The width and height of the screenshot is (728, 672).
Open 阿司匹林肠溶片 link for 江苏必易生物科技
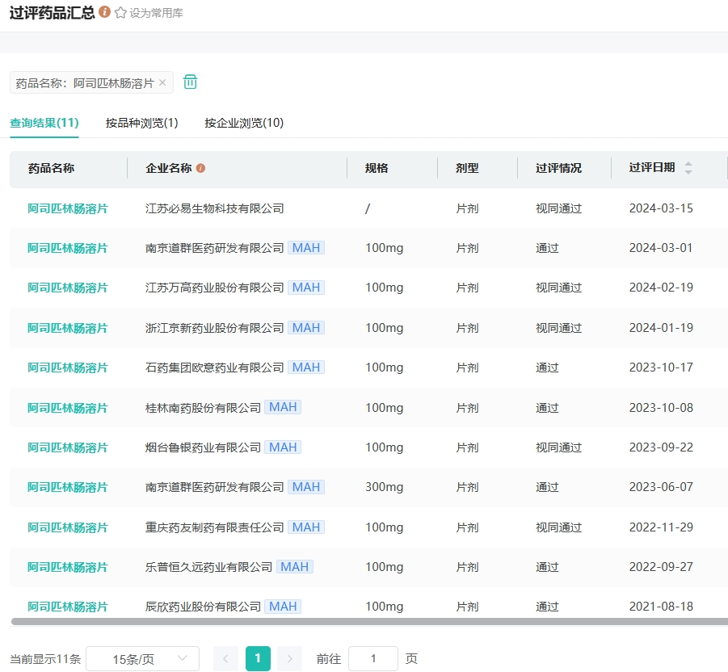[68, 208]
